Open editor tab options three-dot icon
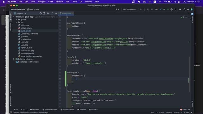Image resolution: width=203 pixels, height=114 pixels. coord(189,13)
